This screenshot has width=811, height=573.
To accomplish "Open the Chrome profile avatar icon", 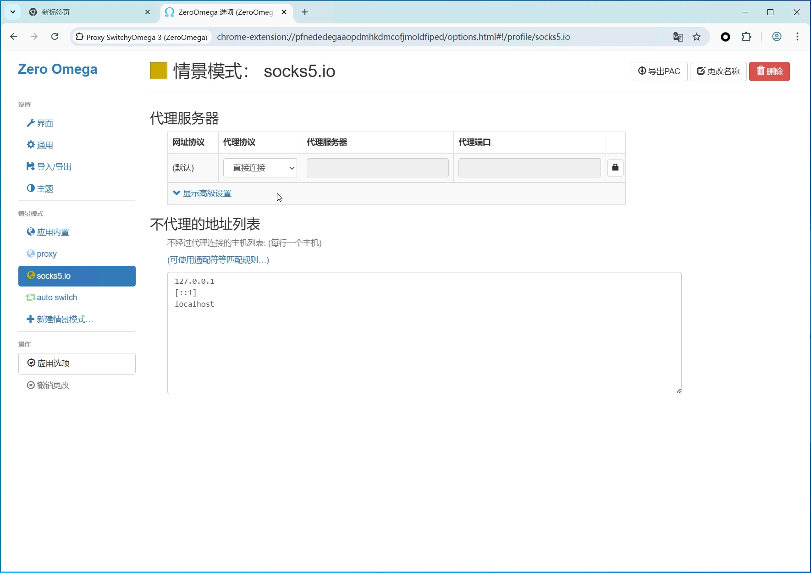I will click(x=777, y=37).
